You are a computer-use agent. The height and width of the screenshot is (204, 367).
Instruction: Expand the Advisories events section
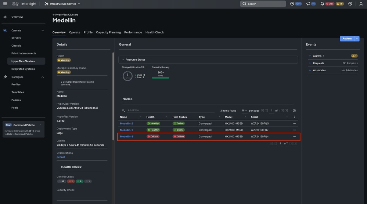[310, 70]
